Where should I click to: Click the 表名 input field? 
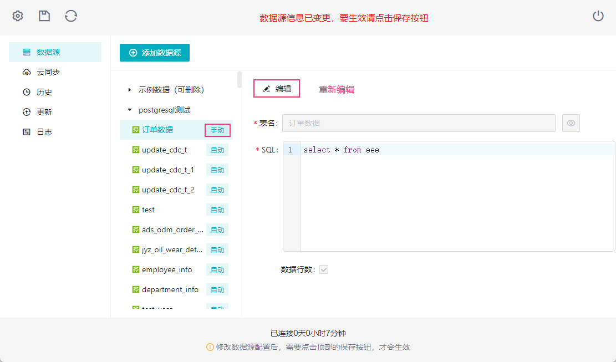tap(419, 123)
